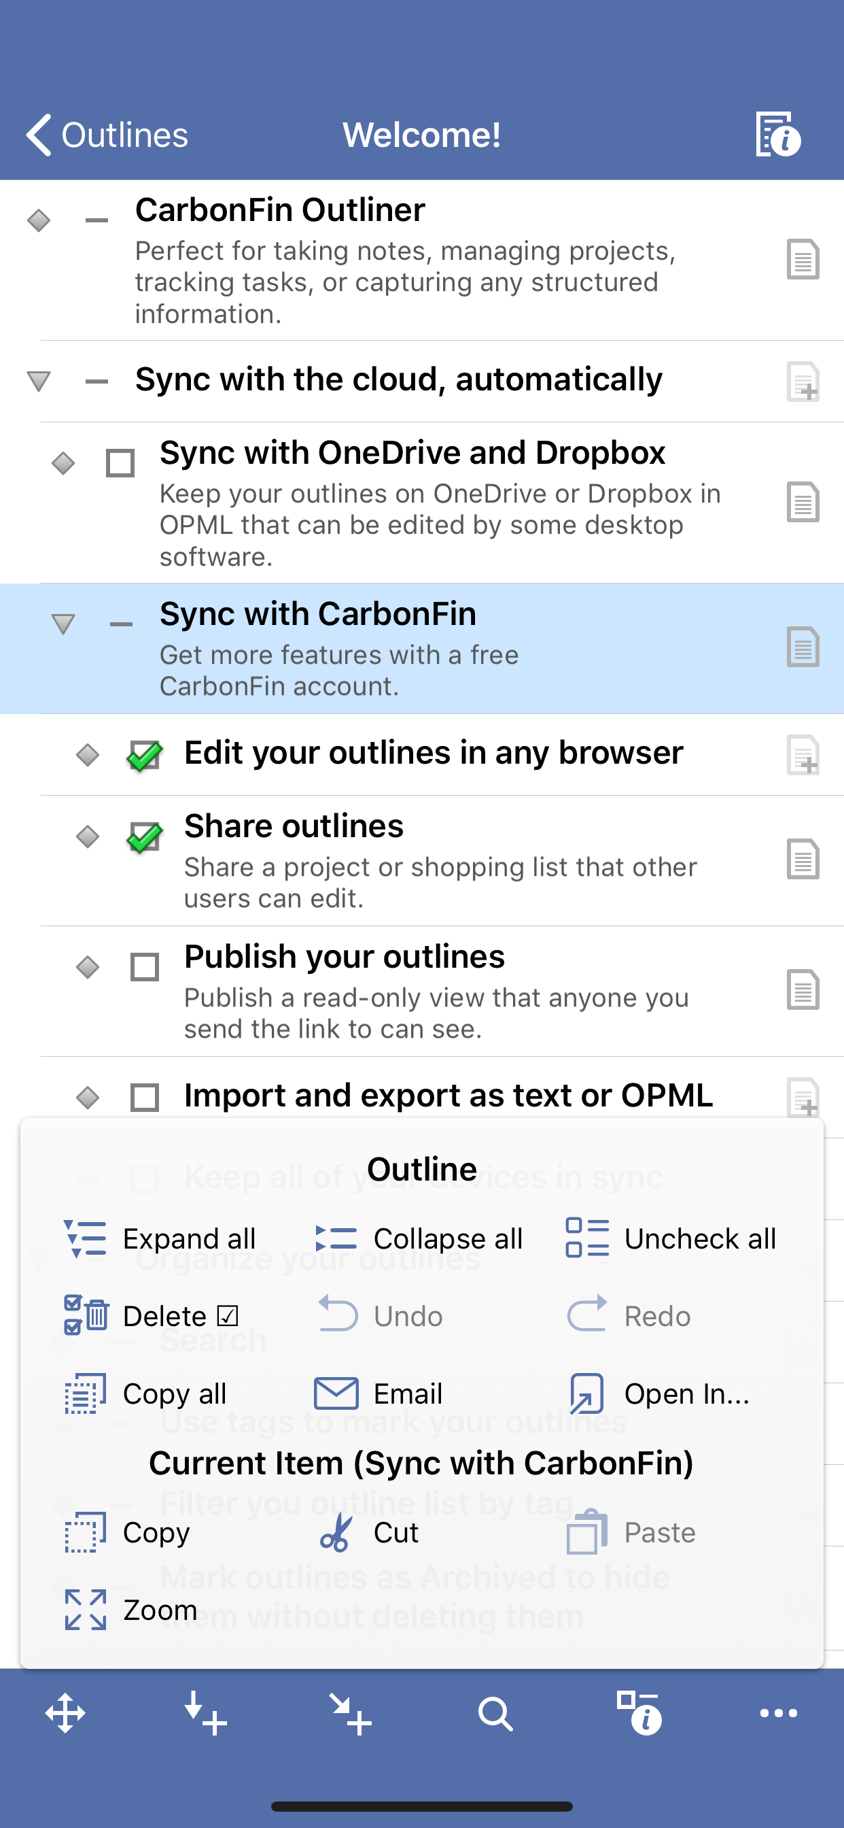Choose Delete checked items option
The width and height of the screenshot is (844, 1828).
(x=151, y=1316)
